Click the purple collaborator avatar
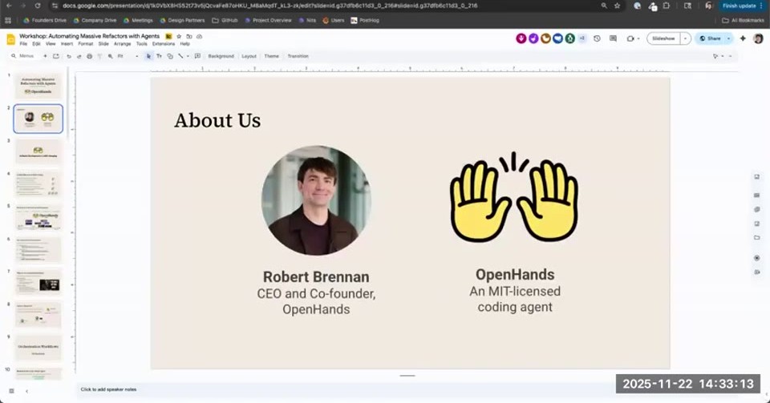Image resolution: width=770 pixels, height=403 pixels. coord(533,38)
